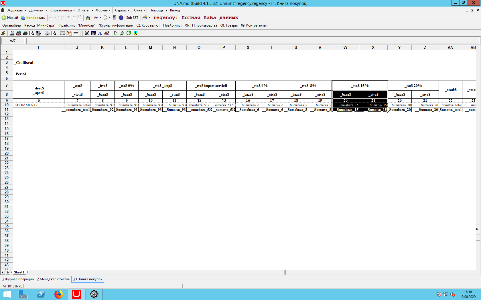Click the find magnifier icon
Viewport: 481px width, 300px height.
(x=122, y=33)
